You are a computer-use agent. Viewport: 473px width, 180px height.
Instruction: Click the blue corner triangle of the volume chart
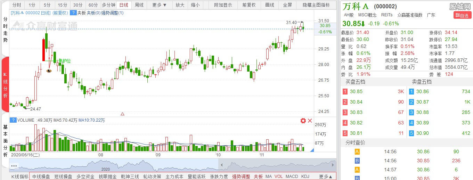pos(312,150)
